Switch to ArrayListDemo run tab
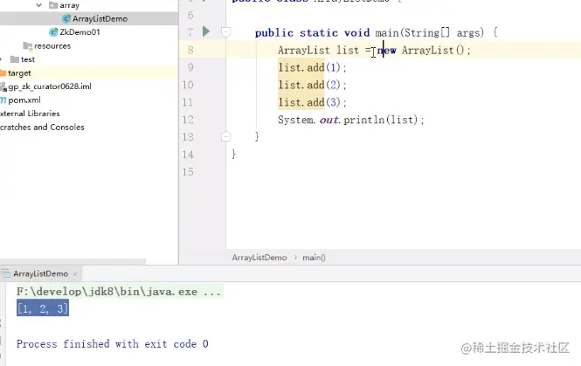The image size is (581, 366). click(41, 273)
